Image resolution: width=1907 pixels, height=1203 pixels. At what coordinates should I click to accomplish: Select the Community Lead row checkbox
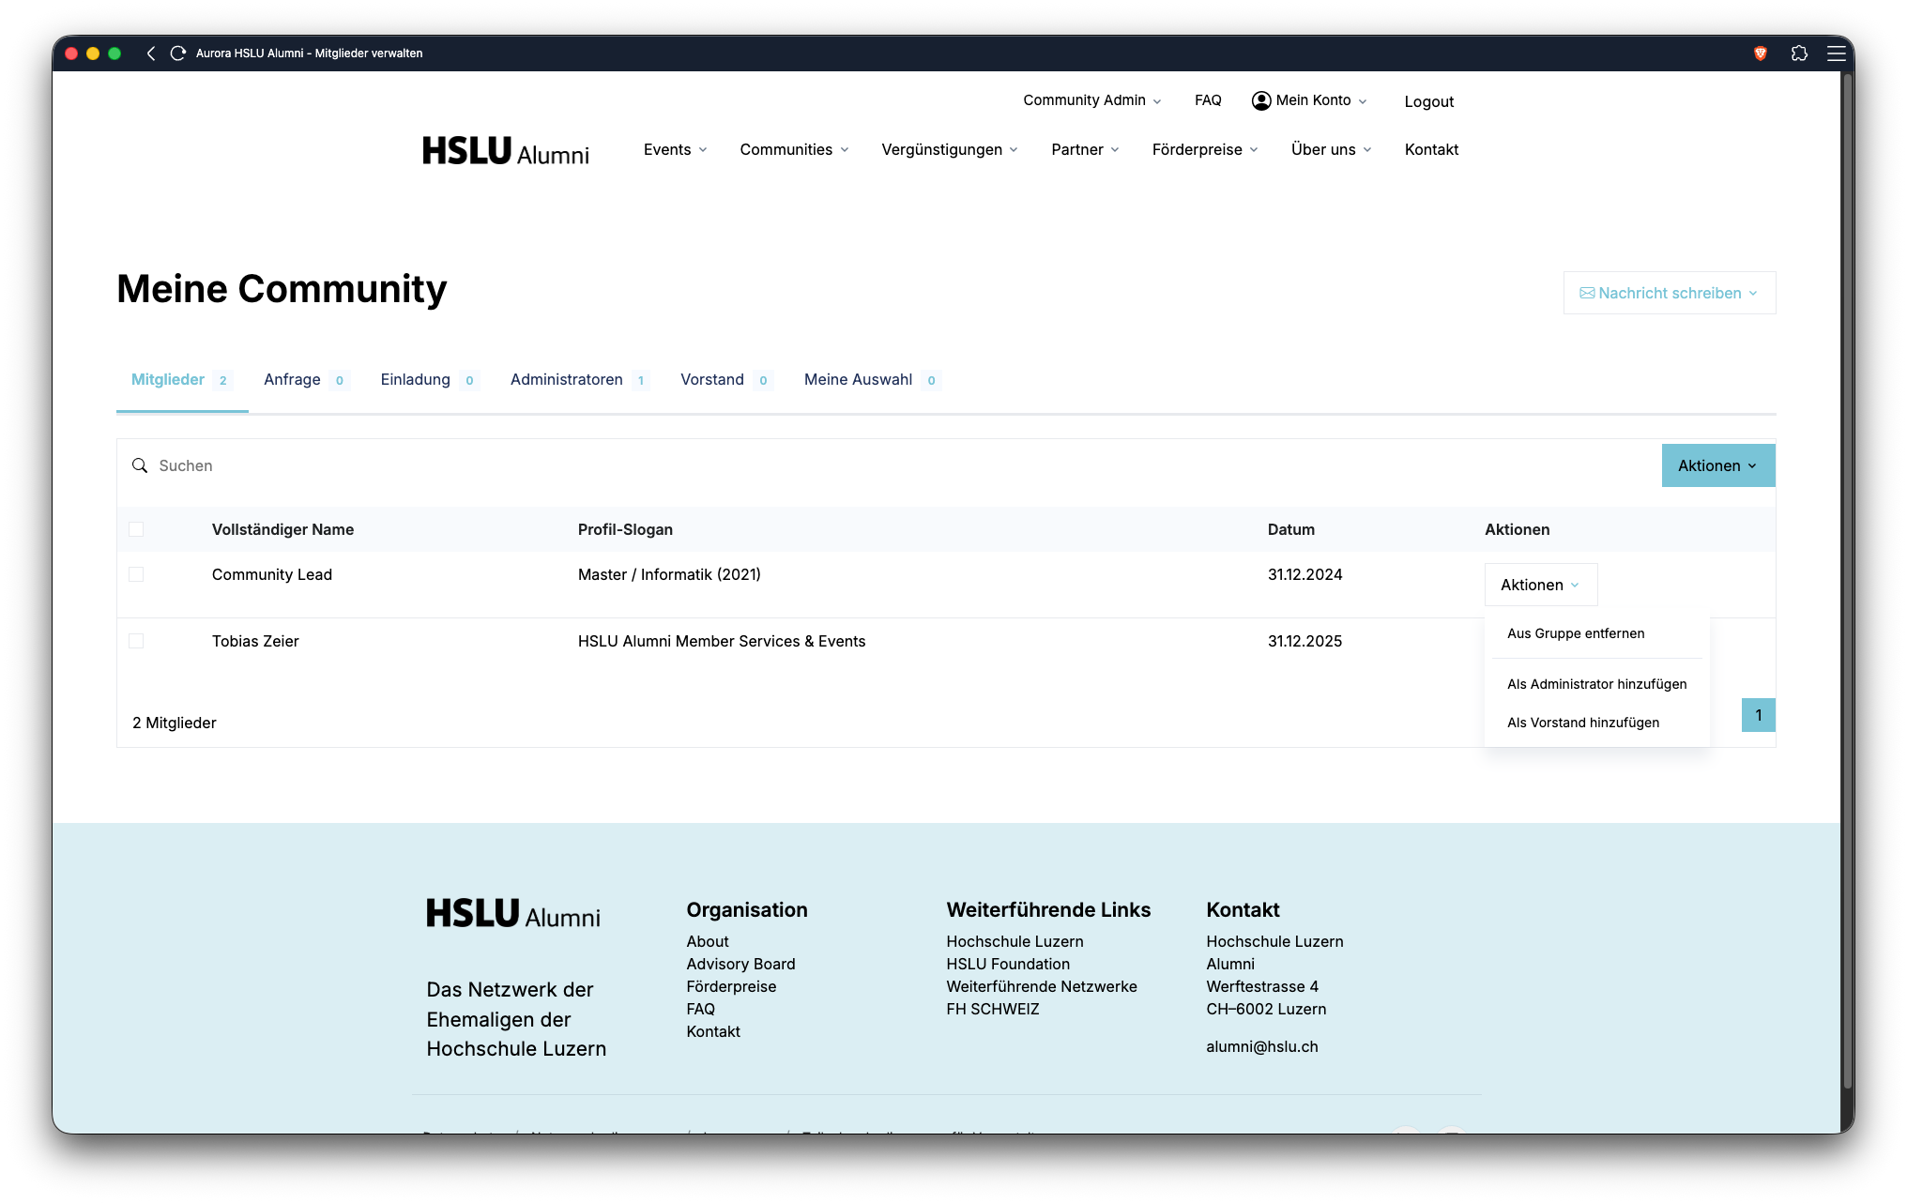tap(136, 574)
